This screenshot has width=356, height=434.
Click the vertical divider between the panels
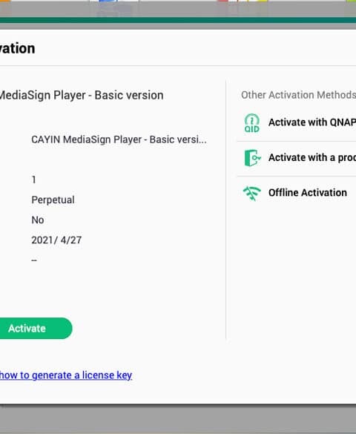226,210
